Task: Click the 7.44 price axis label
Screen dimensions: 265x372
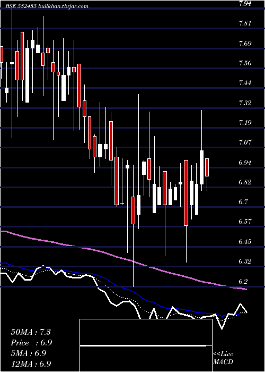Action: click(245, 83)
